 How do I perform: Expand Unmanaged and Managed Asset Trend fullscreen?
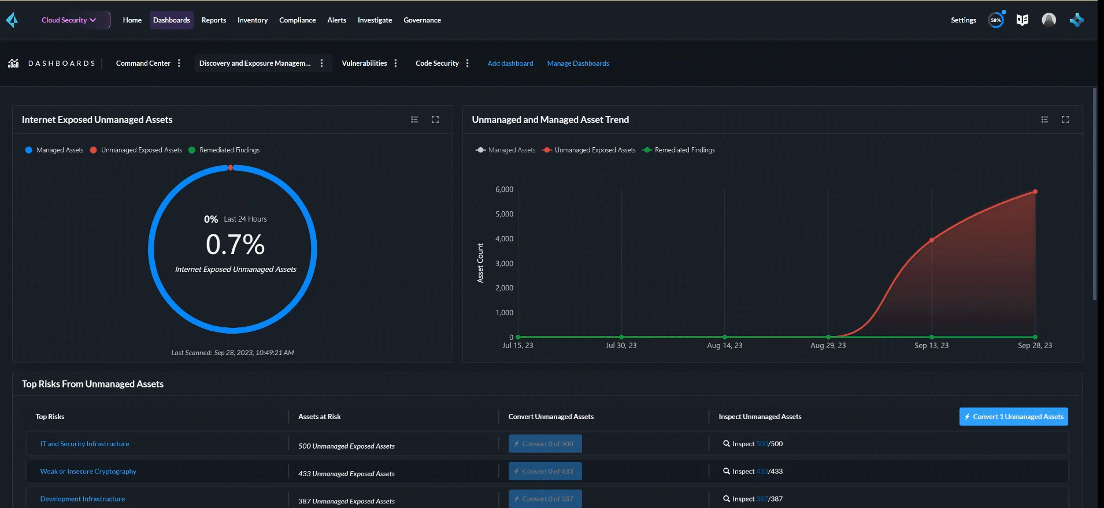coord(1065,119)
